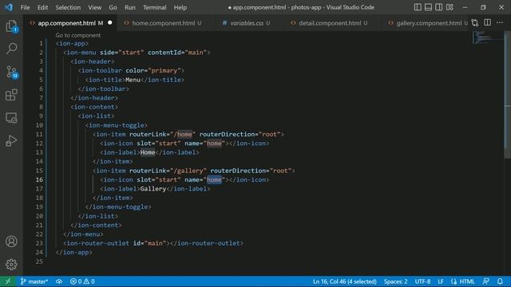Click the "Home" label text on line 13
The image size is (511, 287).
pos(148,152)
